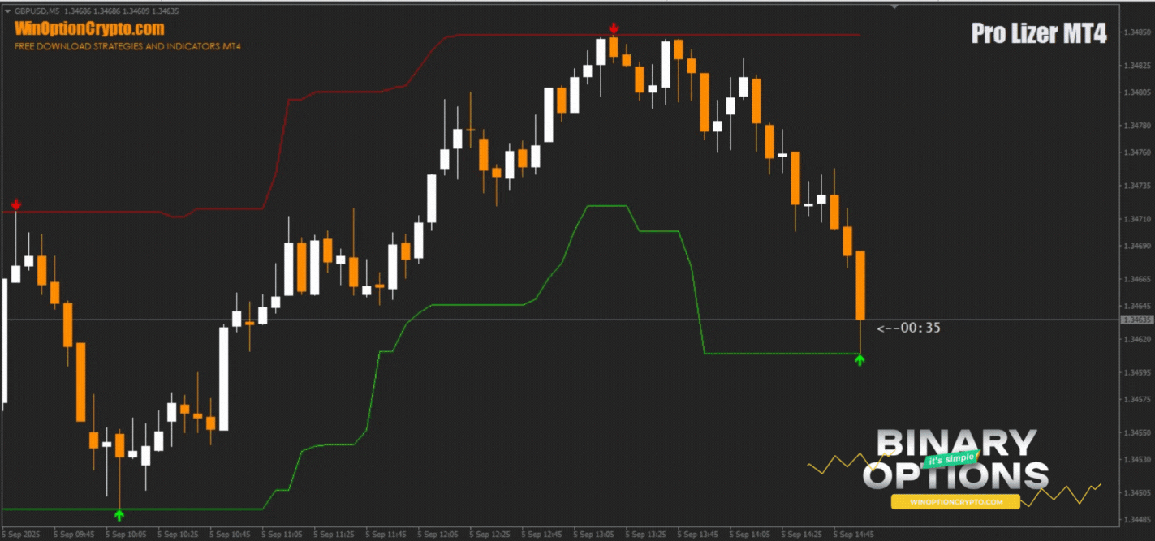Open the GBPUSD,M5 chart dropdown triangle
Screen dimensions: 1155x541
click(x=7, y=11)
